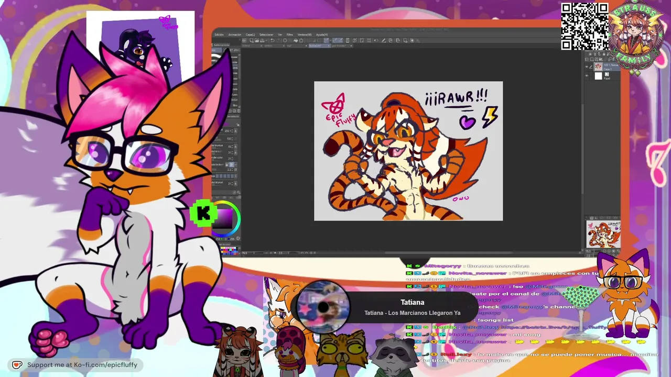Click the QR code in the stream overlay
671x377 pixels.
pyautogui.click(x=585, y=26)
